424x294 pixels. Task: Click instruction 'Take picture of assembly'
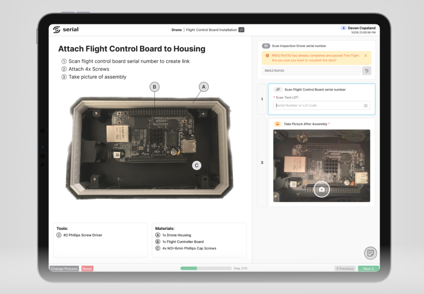97,77
